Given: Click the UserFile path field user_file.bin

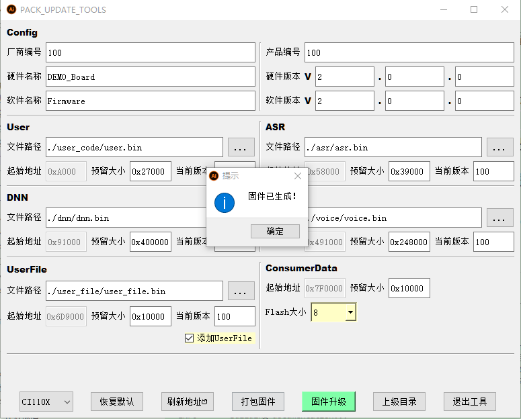Looking at the screenshot, I should 134,291.
